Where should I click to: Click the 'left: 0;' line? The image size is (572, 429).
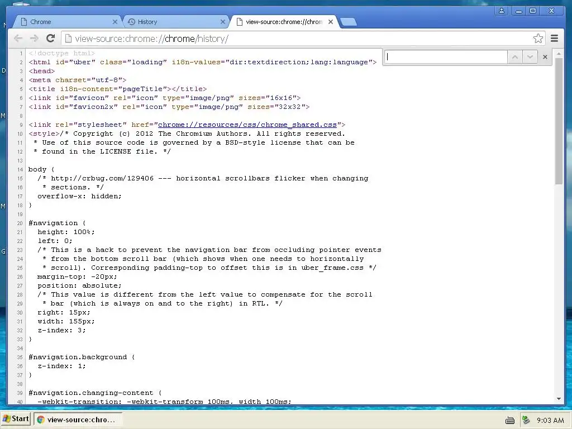[x=55, y=241]
